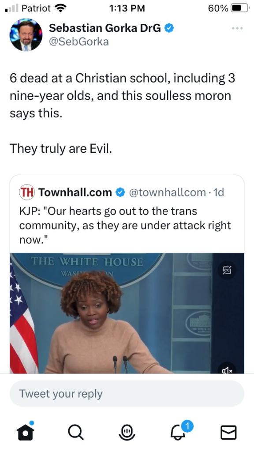The image size is (254, 452).
Task: Tap the battery indicator in status bar
Action: pos(240,8)
